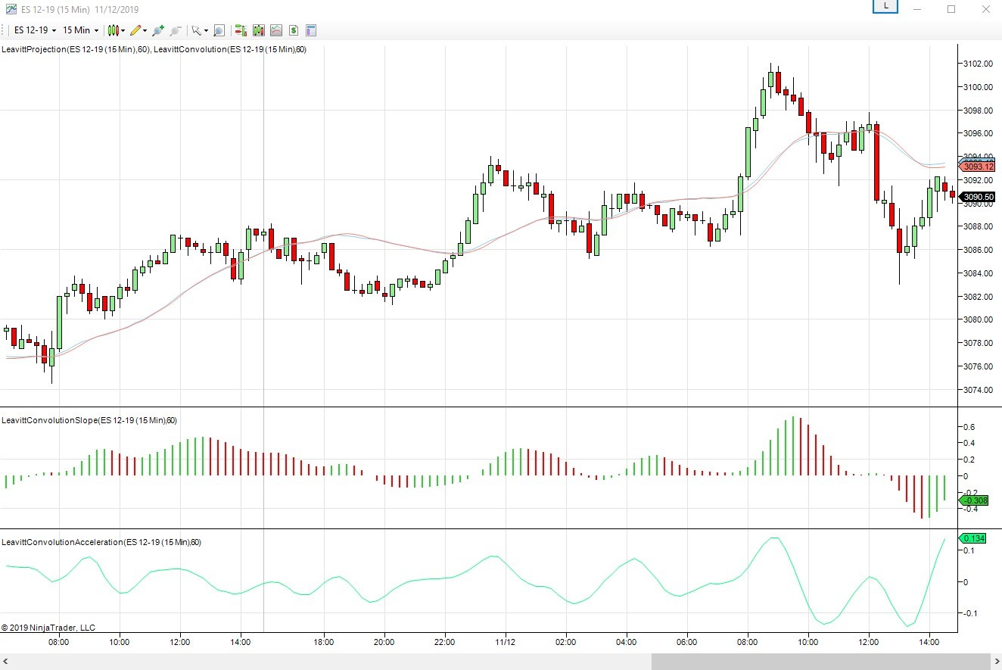This screenshot has height=670, width=1002.
Task: Open the Strategies dollar-sign icon
Action: [293, 30]
